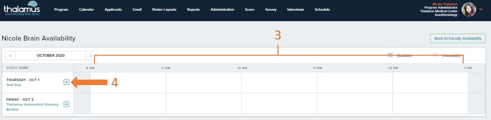The image size is (491, 120).
Task: Click Back to Faculty Availability button
Action: 458,38
